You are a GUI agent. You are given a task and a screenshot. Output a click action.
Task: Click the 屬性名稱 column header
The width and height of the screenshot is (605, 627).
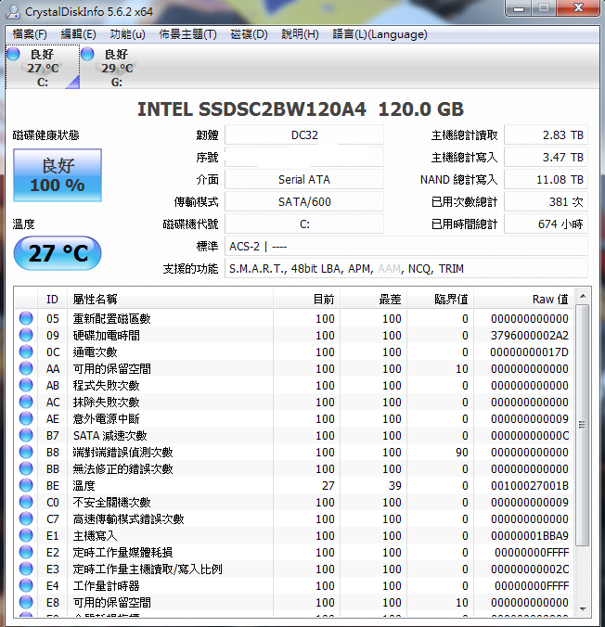170,299
